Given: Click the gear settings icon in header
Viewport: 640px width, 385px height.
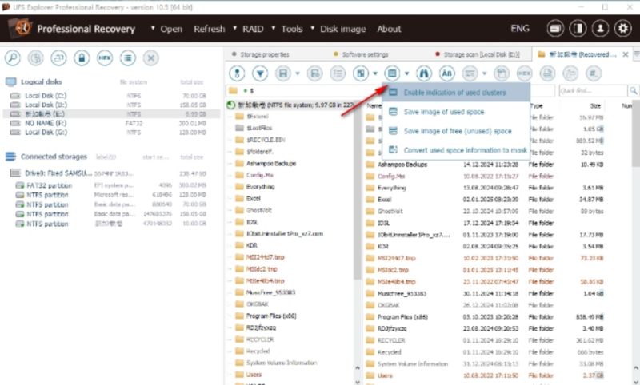Looking at the screenshot, I should click(x=623, y=29).
